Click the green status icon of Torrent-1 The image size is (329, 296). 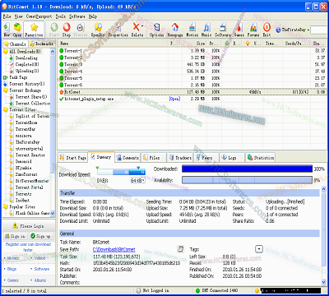[x=62, y=51]
